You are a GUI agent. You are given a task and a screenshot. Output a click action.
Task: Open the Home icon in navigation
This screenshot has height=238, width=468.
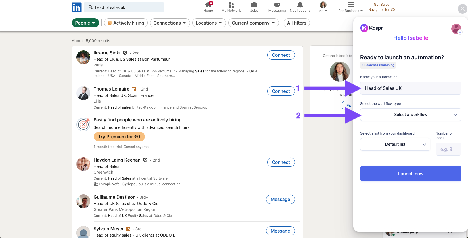click(x=208, y=5)
